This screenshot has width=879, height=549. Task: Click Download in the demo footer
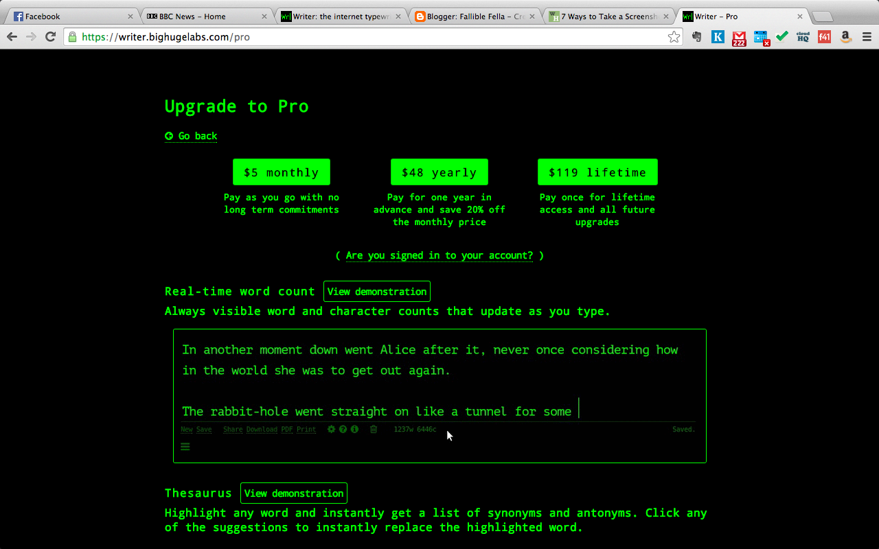[262, 430]
